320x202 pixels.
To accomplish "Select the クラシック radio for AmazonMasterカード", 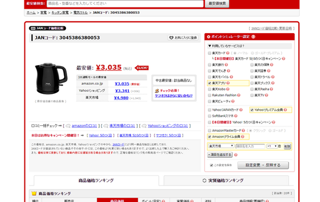I will click(251, 131).
